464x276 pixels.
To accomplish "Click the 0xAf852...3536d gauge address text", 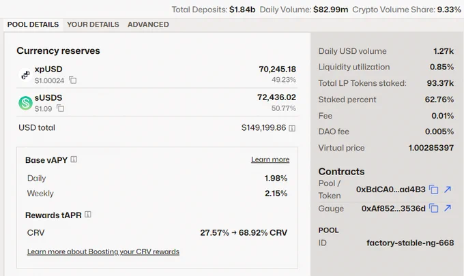I will pos(393,209).
